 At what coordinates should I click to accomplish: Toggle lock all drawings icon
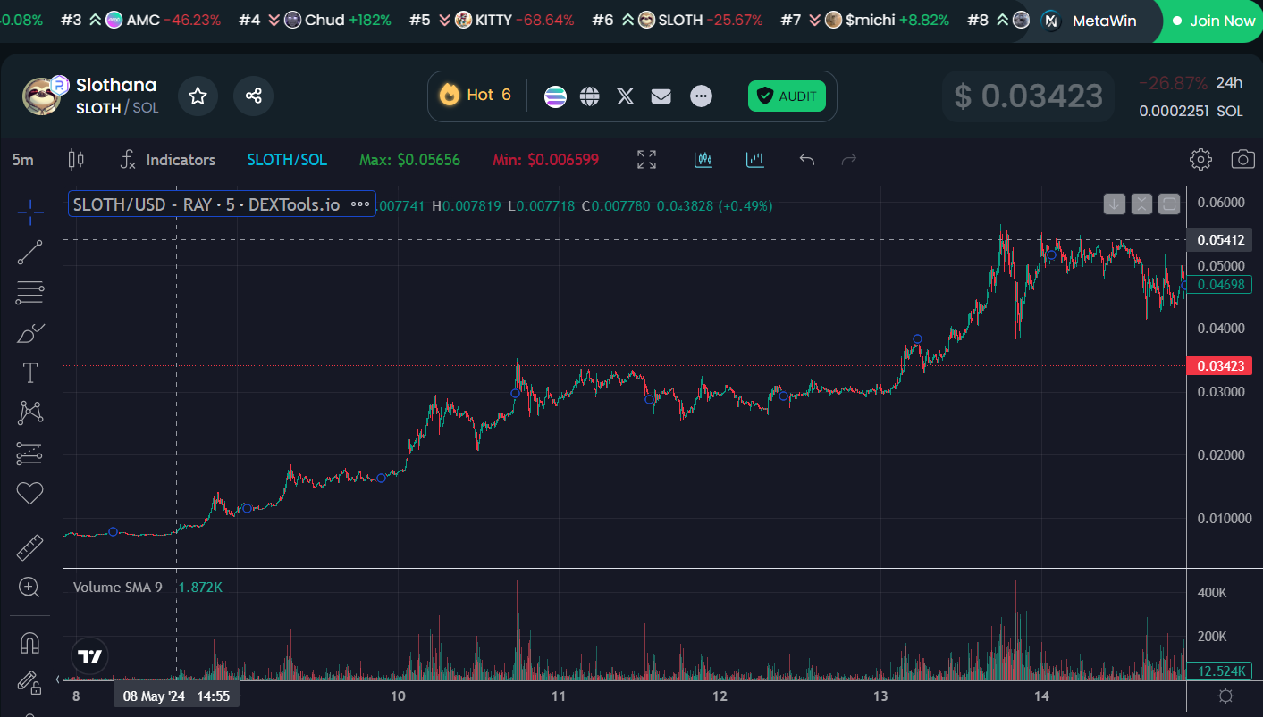(29, 683)
